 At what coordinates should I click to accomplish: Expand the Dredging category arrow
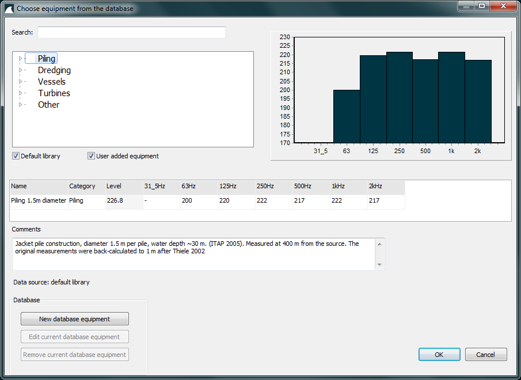tap(20, 70)
